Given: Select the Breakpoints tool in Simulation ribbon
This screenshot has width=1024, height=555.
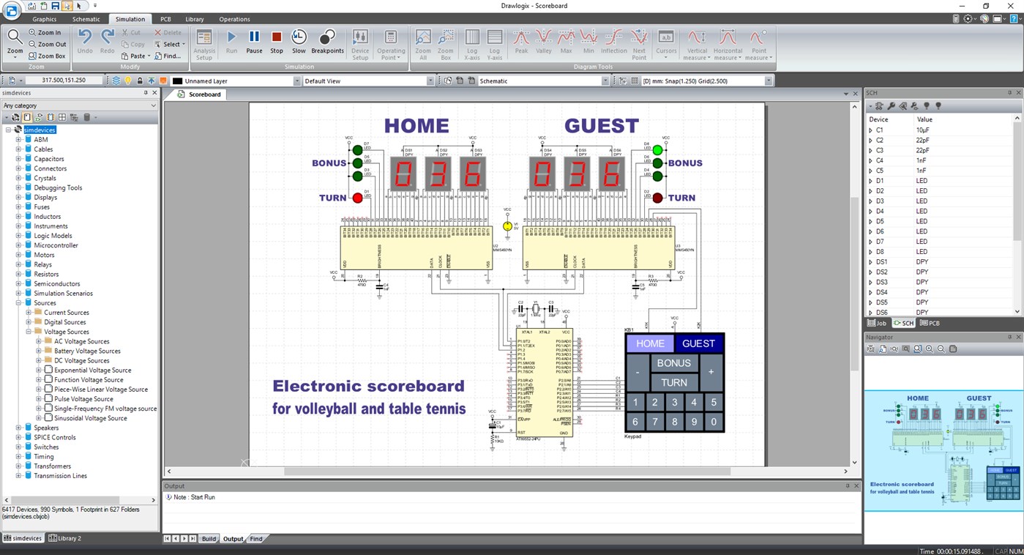Looking at the screenshot, I should click(327, 42).
